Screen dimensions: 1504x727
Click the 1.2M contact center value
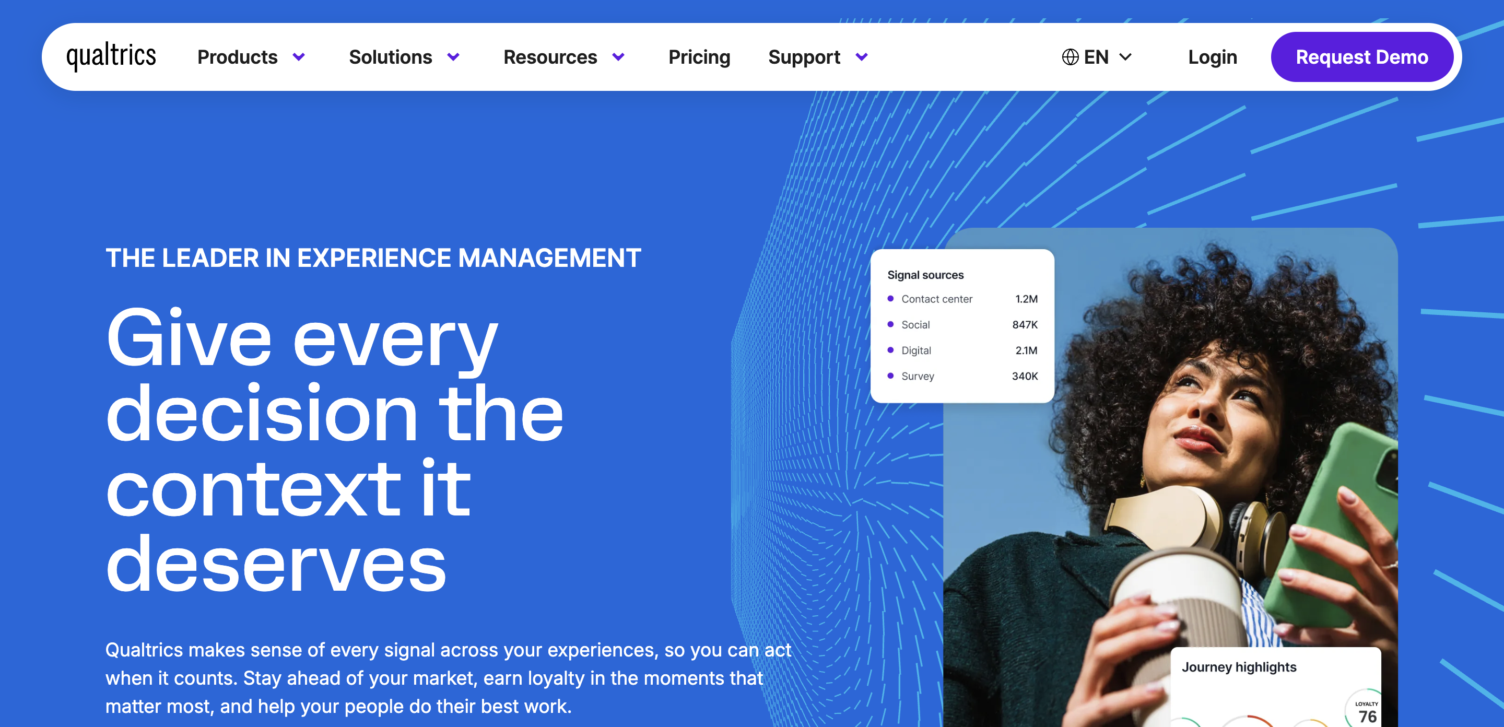pyautogui.click(x=1026, y=299)
